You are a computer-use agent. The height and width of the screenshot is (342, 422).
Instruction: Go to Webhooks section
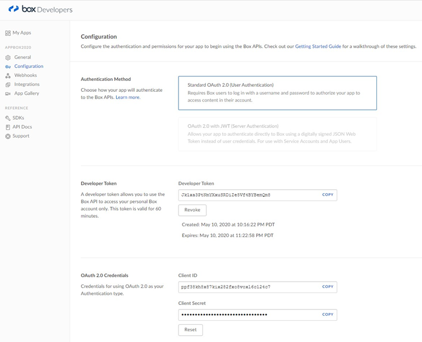(x=26, y=75)
